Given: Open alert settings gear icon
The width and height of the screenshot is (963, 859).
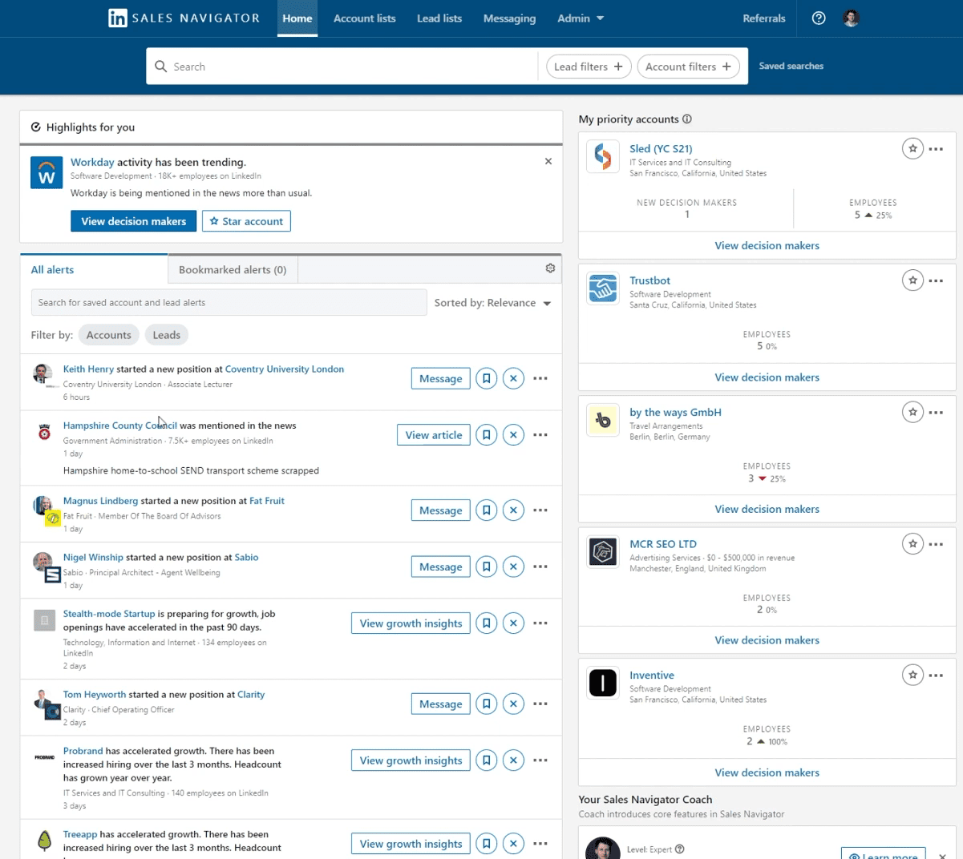Looking at the screenshot, I should click(550, 268).
